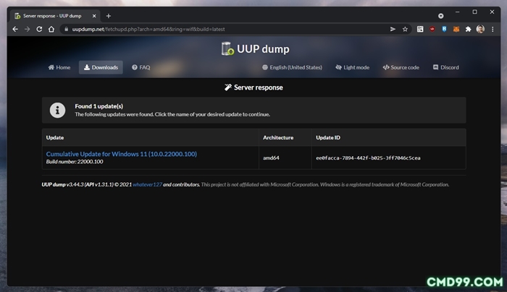Open the blue Bitwarden shield extension

click(x=444, y=29)
